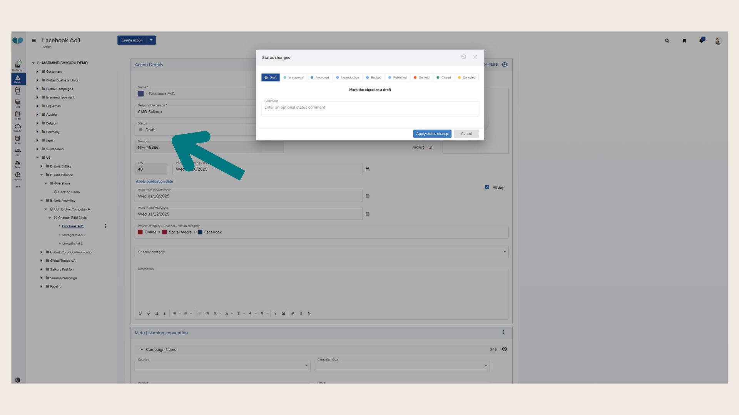Open the Reports sidebar icon
The image size is (739, 415).
[x=18, y=176]
